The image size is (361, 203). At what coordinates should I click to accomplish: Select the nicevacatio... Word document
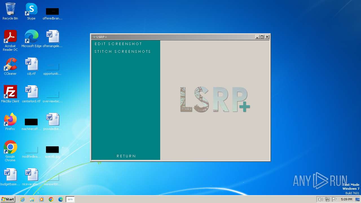31,177
